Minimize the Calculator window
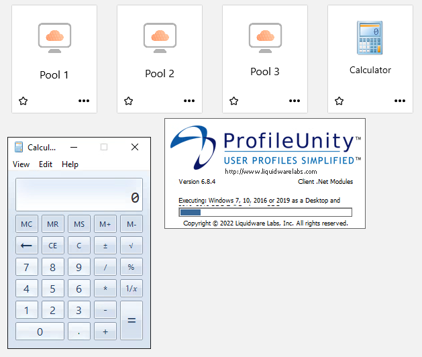The image size is (422, 357). (x=74, y=147)
